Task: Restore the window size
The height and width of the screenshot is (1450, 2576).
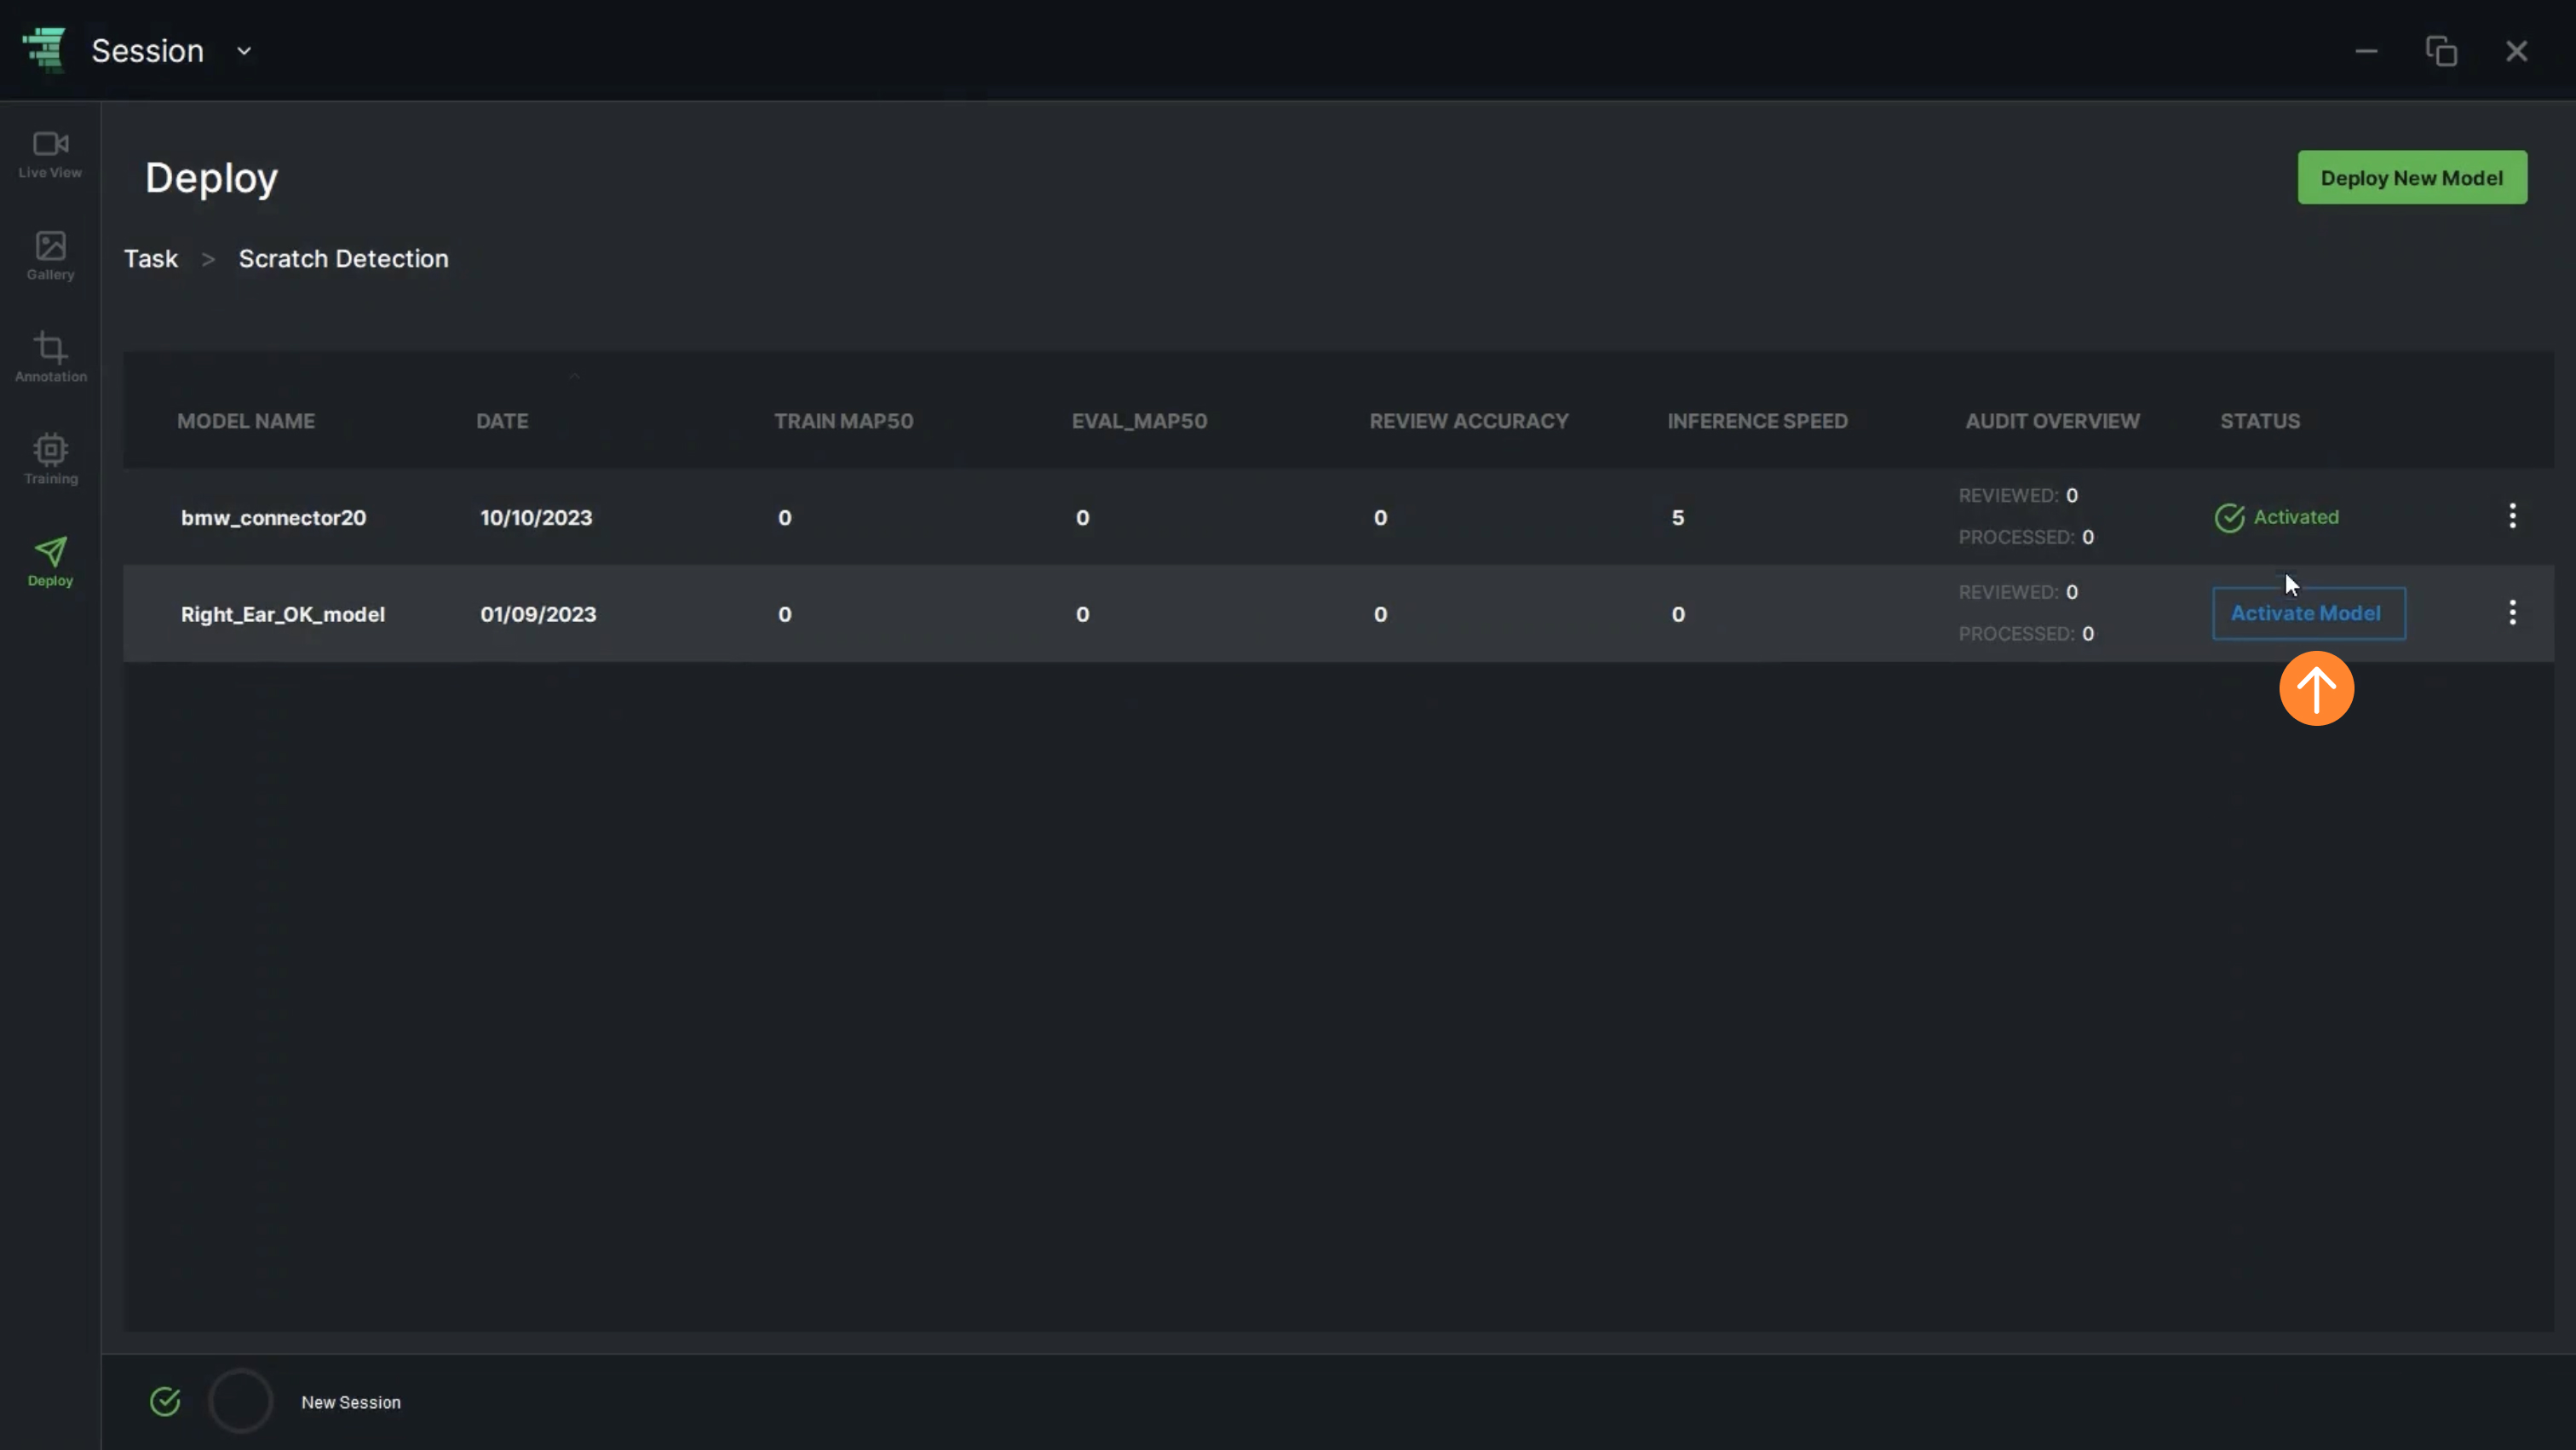Action: click(x=2441, y=51)
